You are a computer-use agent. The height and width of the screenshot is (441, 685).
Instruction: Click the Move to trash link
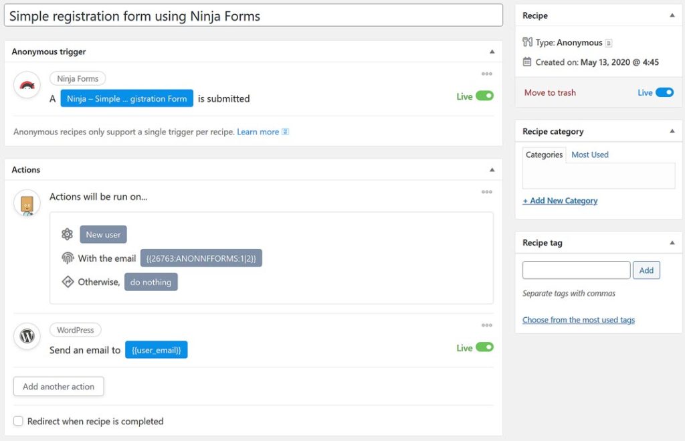[549, 93]
